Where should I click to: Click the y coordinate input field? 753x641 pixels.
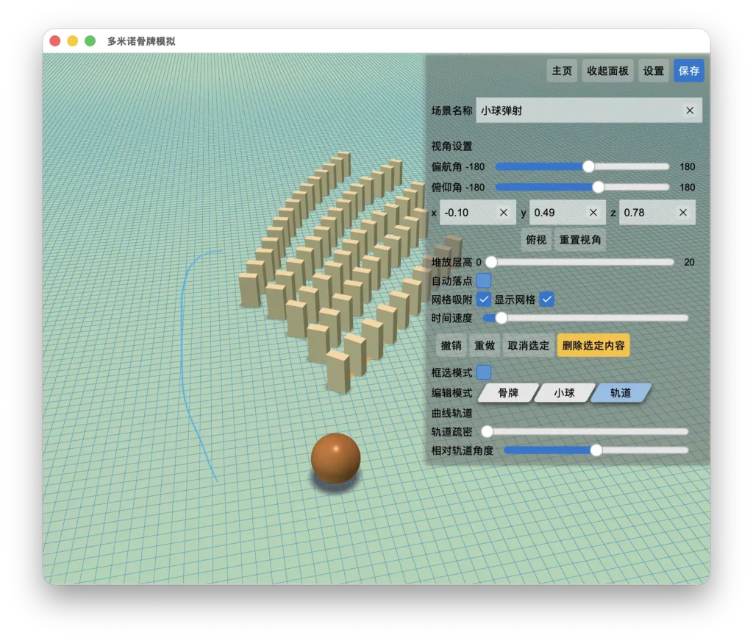click(x=568, y=213)
